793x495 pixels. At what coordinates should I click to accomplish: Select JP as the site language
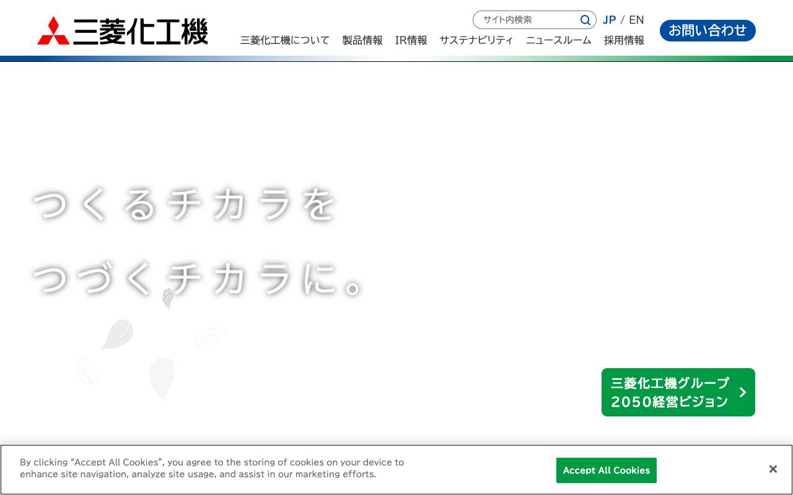(x=609, y=20)
